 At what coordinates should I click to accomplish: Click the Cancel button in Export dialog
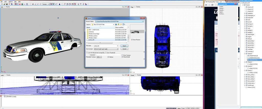(x=124, y=49)
